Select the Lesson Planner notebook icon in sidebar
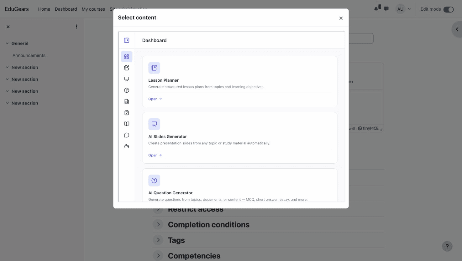This screenshot has height=261, width=462. (126, 68)
